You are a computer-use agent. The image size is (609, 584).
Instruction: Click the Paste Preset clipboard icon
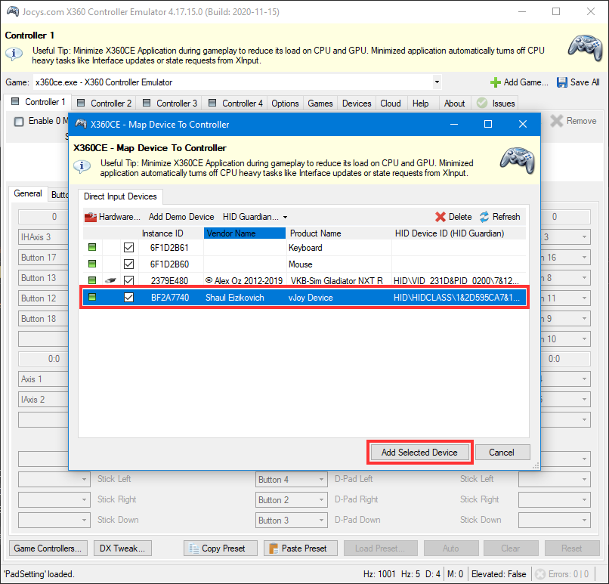coord(274,548)
